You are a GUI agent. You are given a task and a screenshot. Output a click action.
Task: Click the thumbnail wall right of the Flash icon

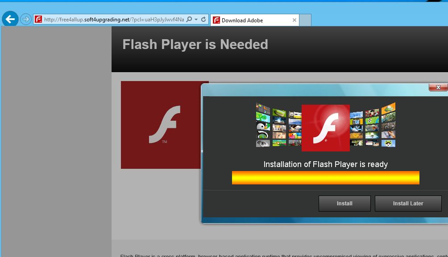tap(373, 125)
